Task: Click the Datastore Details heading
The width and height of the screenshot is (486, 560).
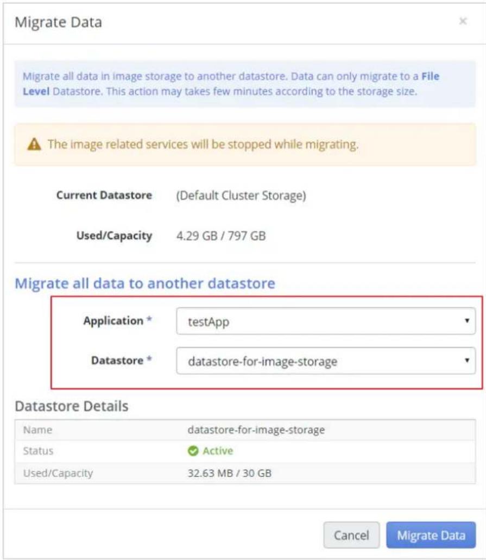Action: [x=72, y=406]
